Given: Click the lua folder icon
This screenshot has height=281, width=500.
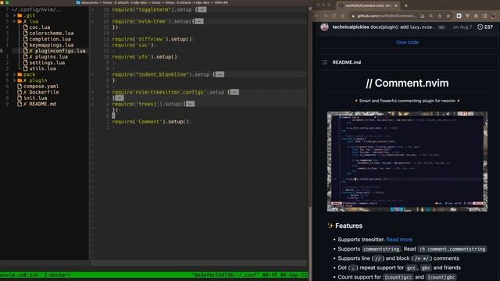Looking at the screenshot, I should (20, 21).
